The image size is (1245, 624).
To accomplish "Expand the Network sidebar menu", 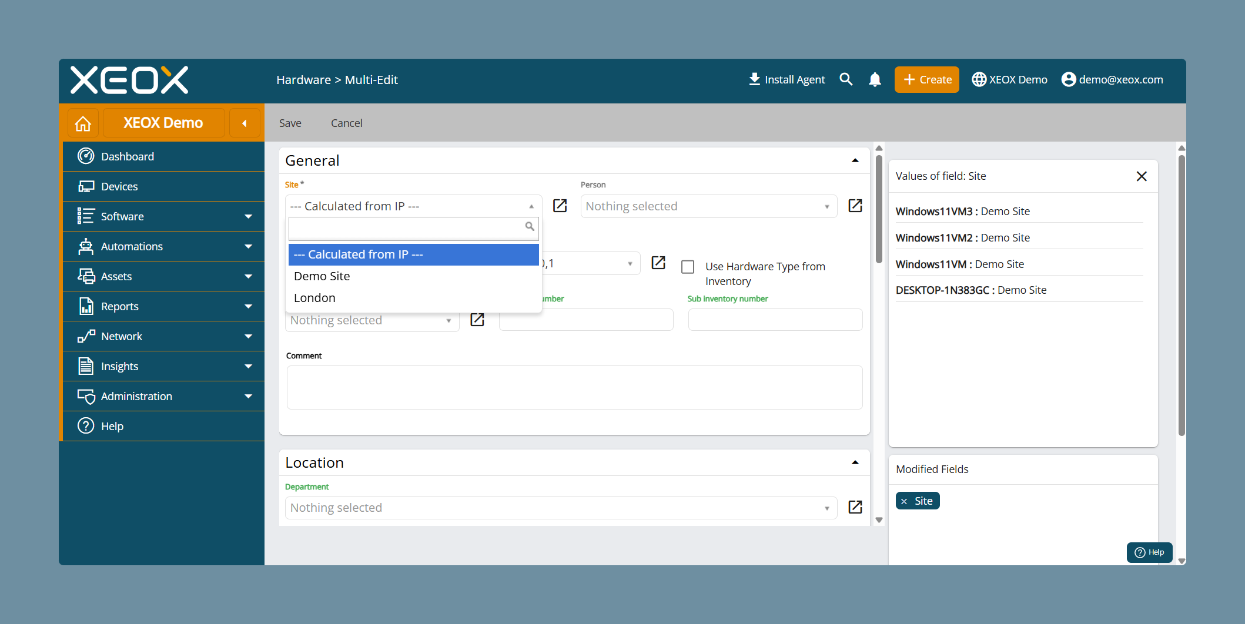I will coord(163,336).
